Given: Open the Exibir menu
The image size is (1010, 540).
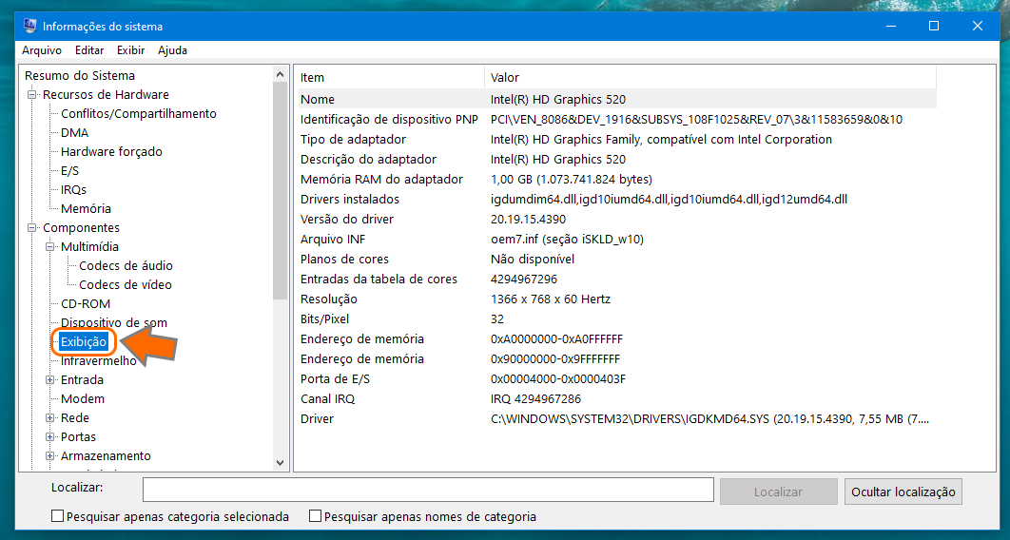Looking at the screenshot, I should [x=130, y=50].
